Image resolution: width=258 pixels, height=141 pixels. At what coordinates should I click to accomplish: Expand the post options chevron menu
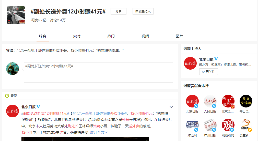pos(171,107)
